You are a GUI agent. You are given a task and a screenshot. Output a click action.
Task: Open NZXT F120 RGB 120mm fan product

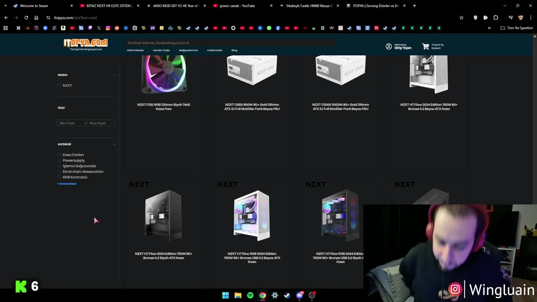164,107
